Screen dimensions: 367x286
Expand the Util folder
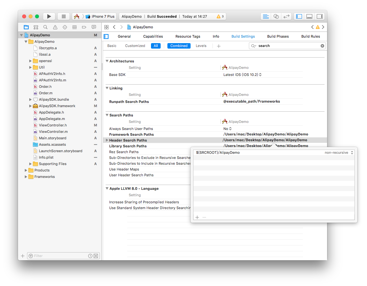point(31,67)
